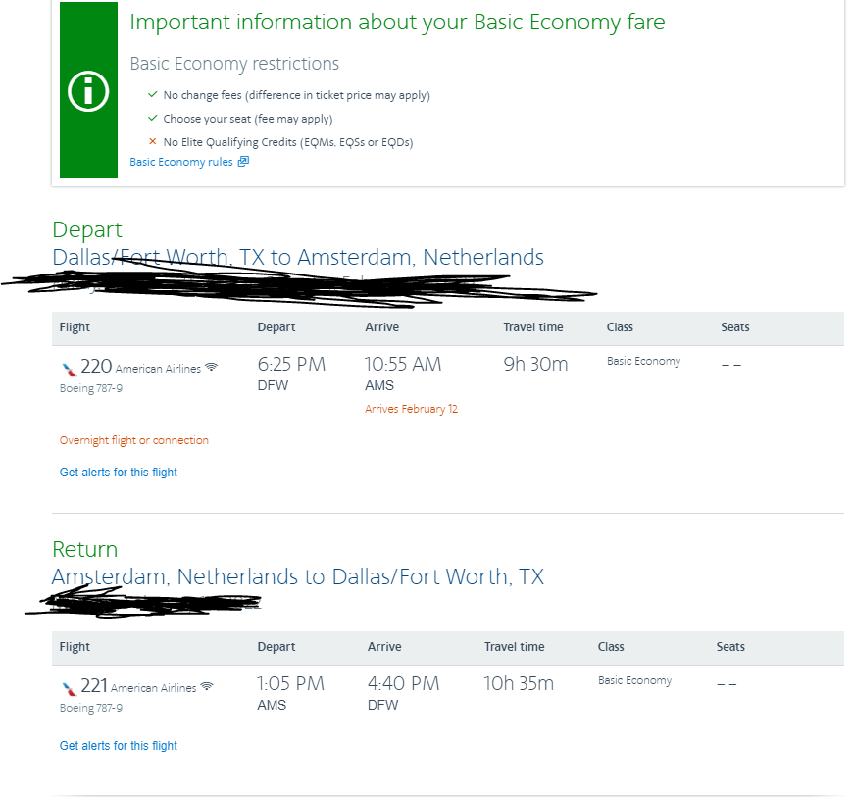Click the Wi-Fi icon on flight 221
The image size is (854, 797).
(x=206, y=687)
